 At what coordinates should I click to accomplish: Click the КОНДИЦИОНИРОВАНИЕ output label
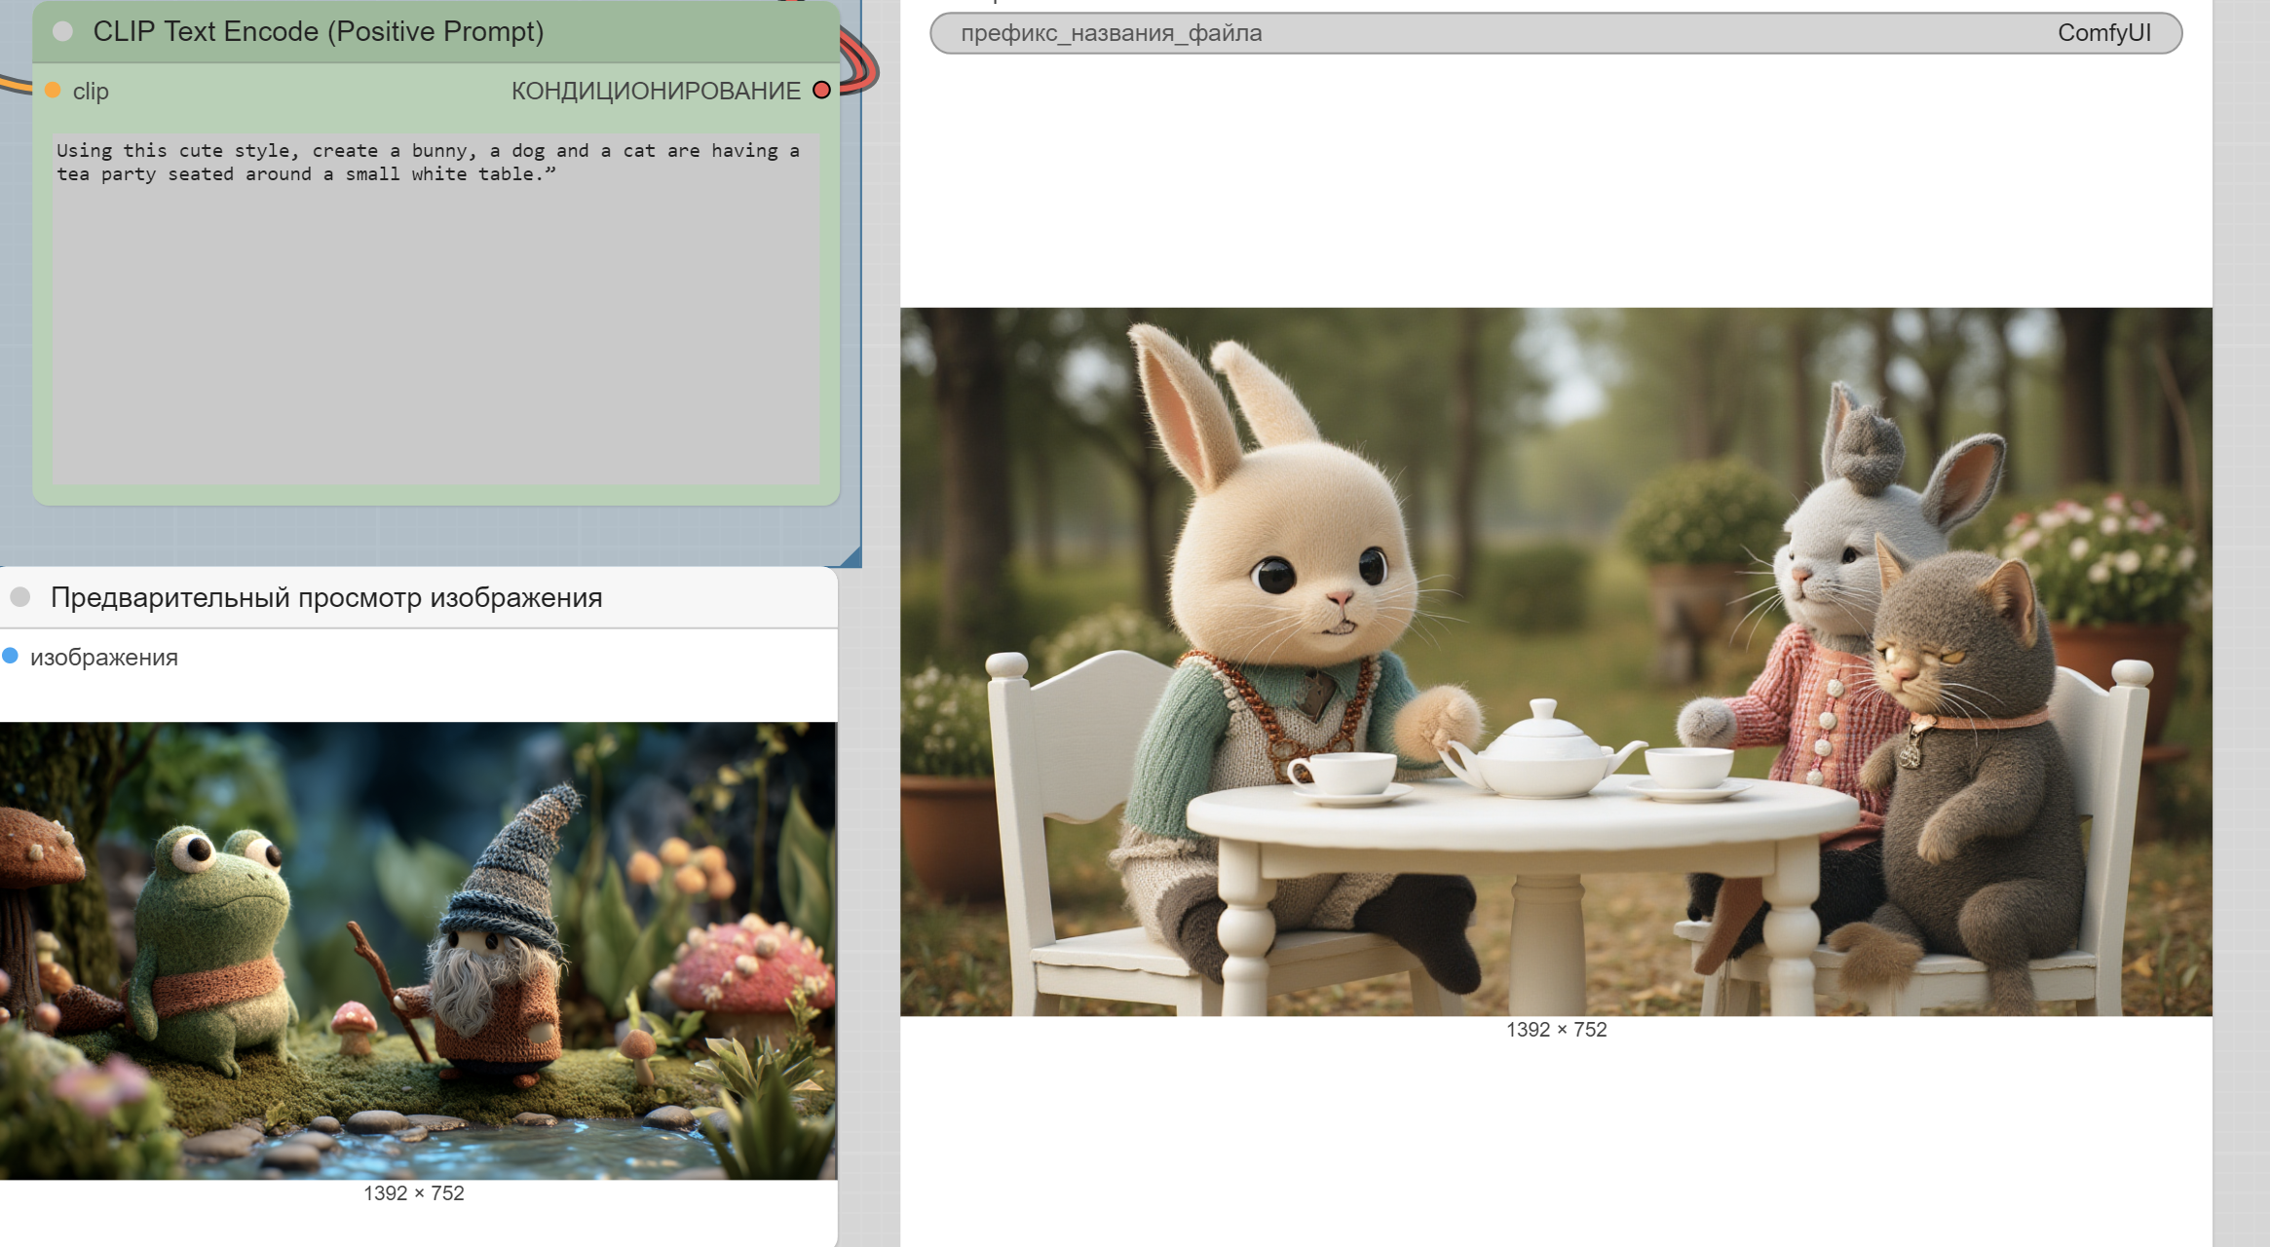point(655,91)
